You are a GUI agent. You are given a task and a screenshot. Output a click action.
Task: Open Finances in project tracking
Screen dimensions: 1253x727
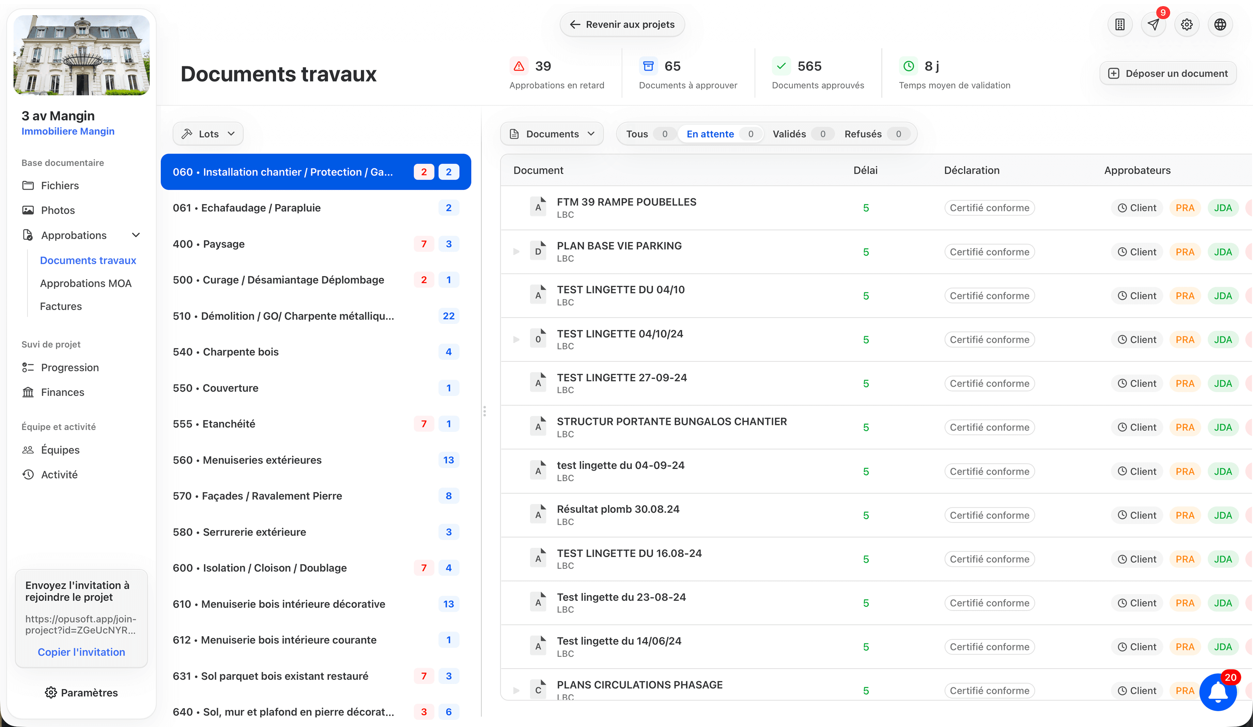coord(62,392)
